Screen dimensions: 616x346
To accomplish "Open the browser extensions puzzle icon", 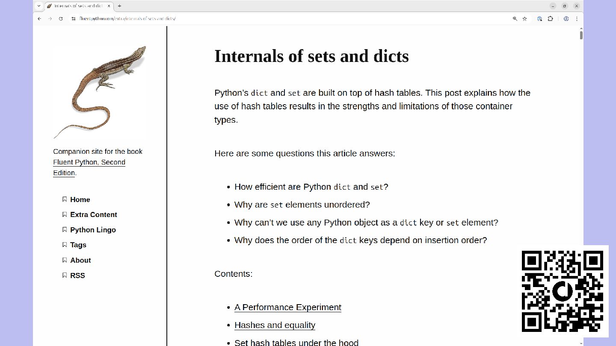I will [x=551, y=19].
